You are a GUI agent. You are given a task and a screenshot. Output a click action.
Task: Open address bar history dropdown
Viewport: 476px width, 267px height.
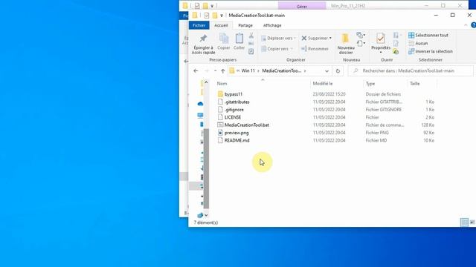(x=327, y=71)
